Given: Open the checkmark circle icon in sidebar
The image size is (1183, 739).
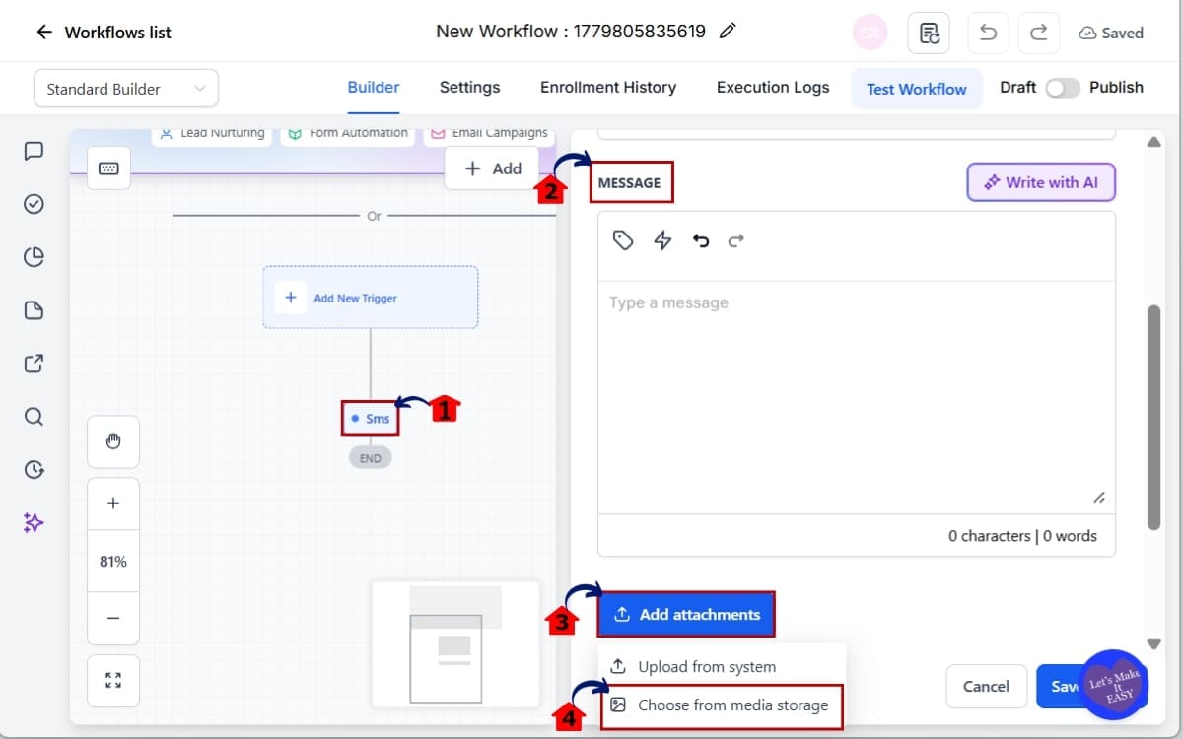Looking at the screenshot, I should (34, 204).
